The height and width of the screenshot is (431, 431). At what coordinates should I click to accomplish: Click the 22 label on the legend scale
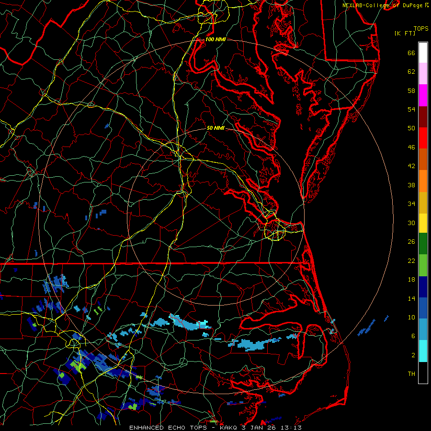411,261
